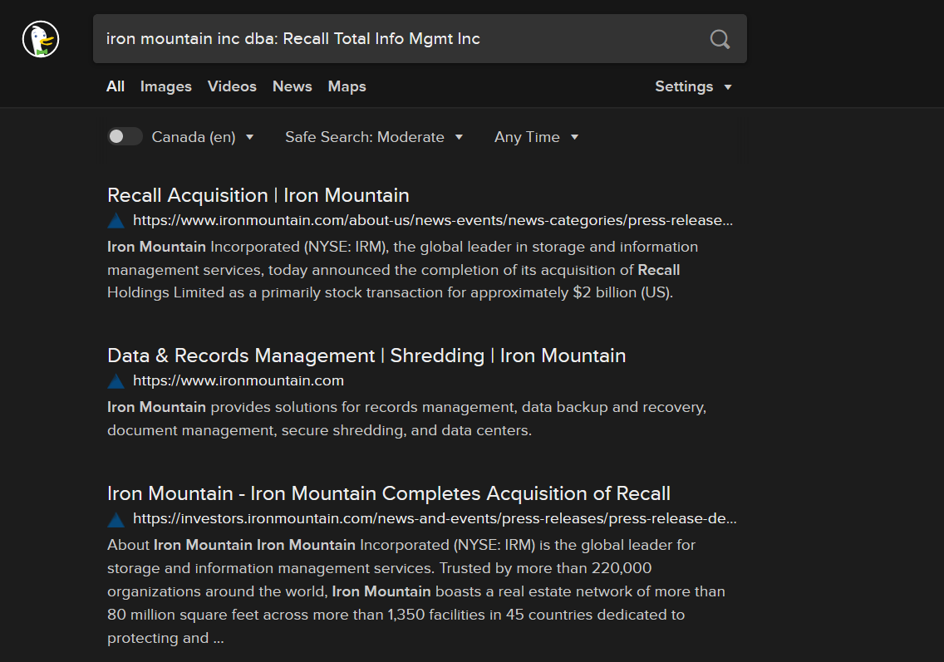Visit the https://www.ironmountain.com URL link
This screenshot has width=944, height=662.
click(238, 381)
